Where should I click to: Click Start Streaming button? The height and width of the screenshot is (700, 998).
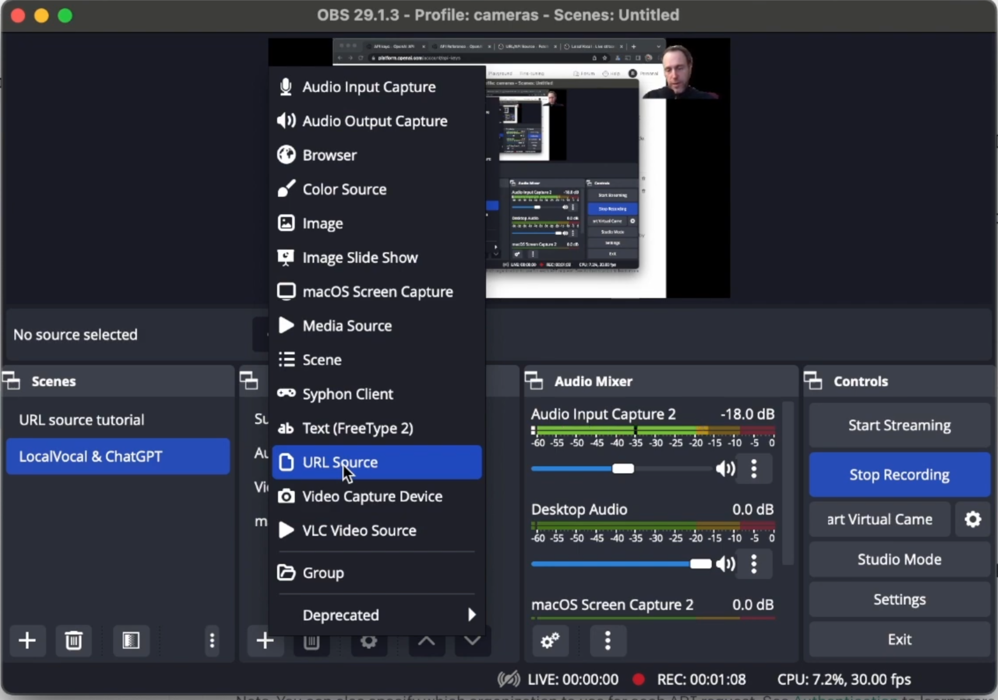coord(899,425)
